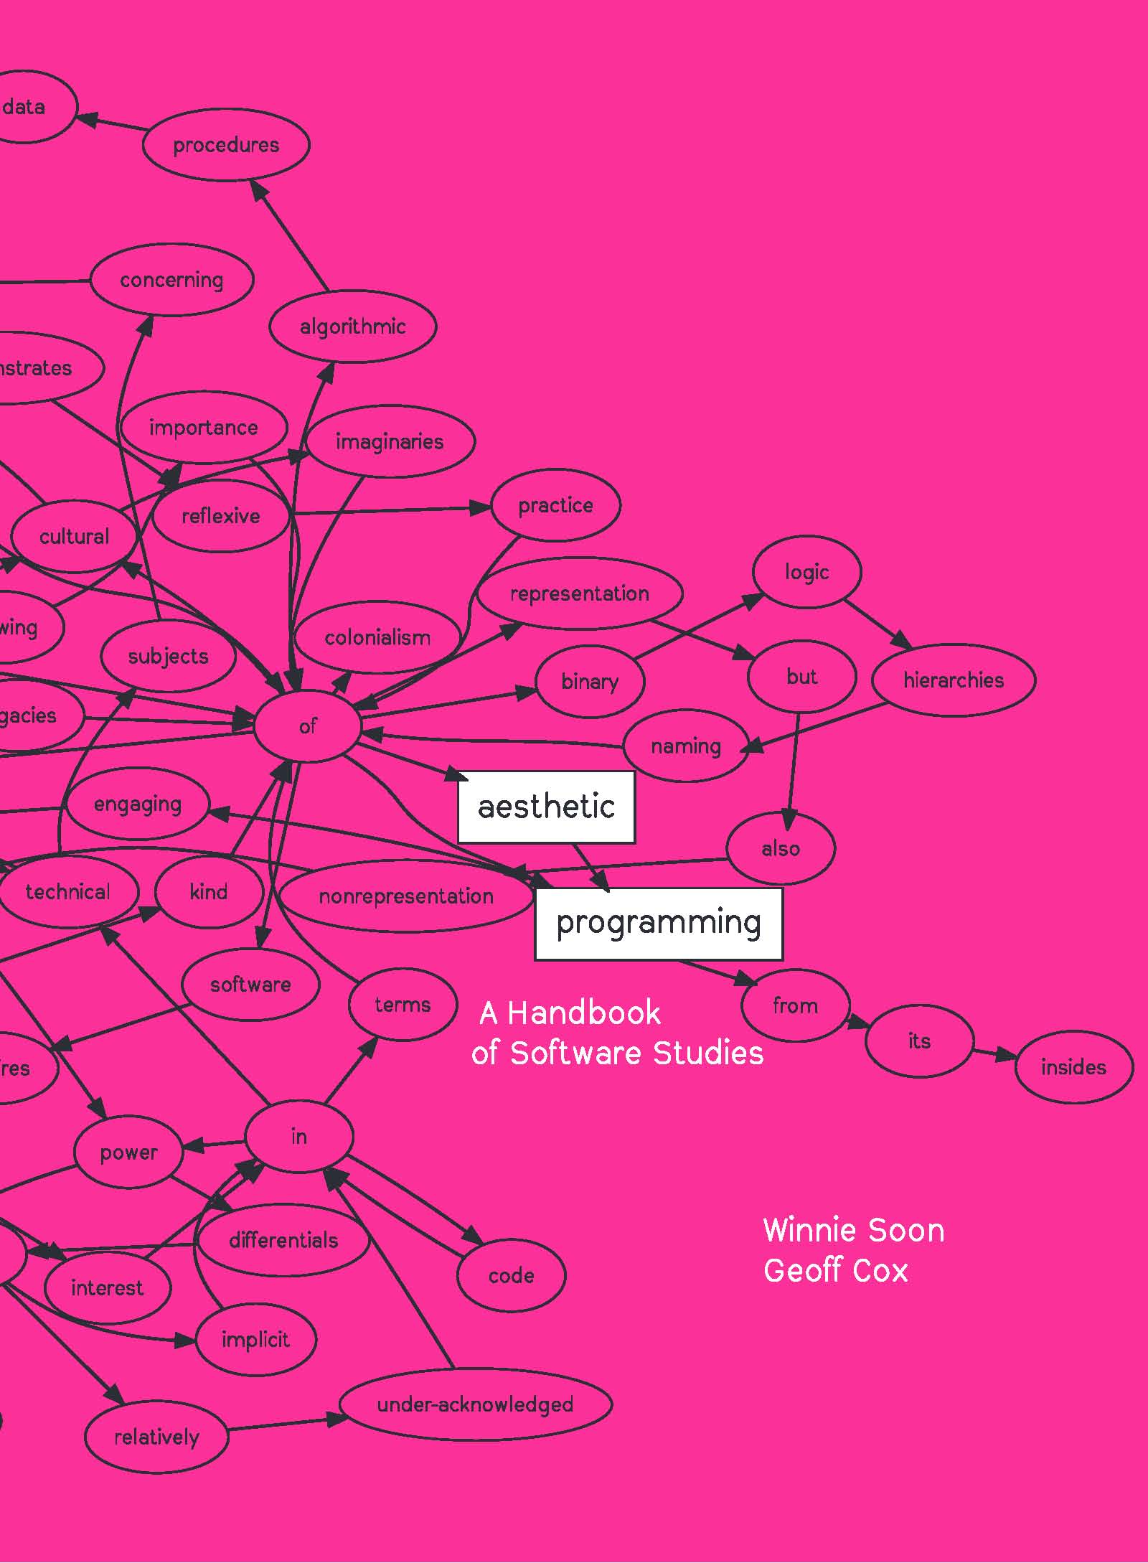This screenshot has height=1563, width=1148.
Task: Select the 'nonrepresentation' oval
Action: [x=406, y=896]
